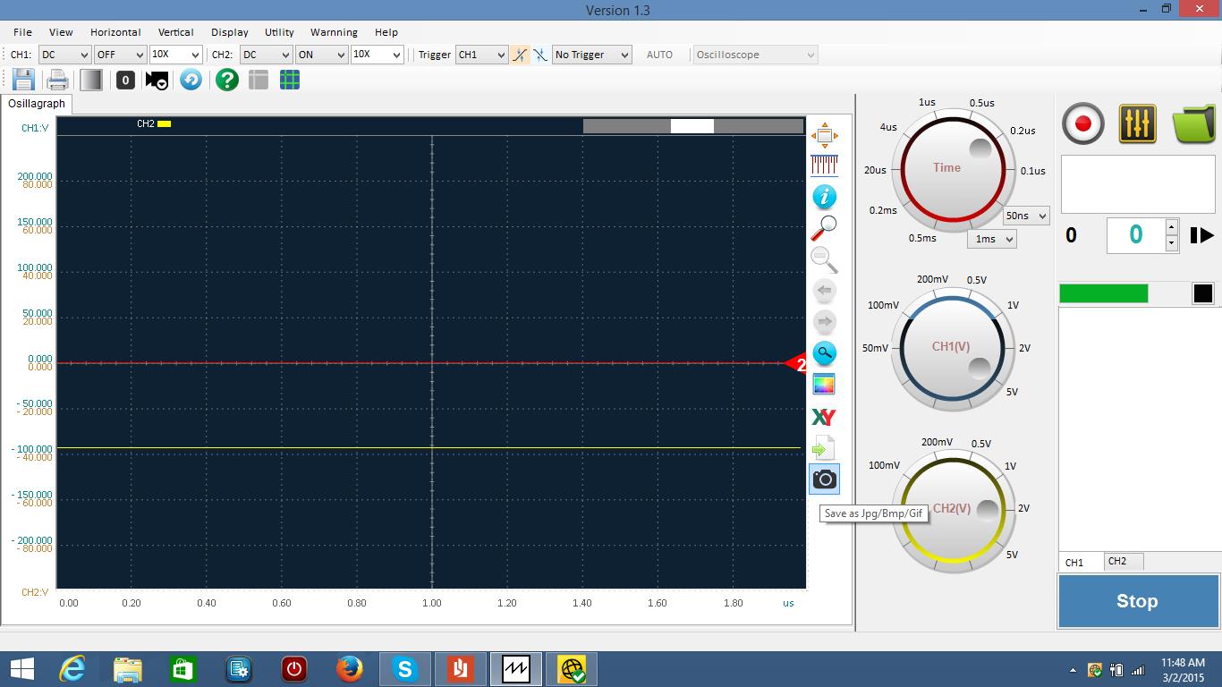
Task: Open the green folder icon
Action: tap(1193, 123)
